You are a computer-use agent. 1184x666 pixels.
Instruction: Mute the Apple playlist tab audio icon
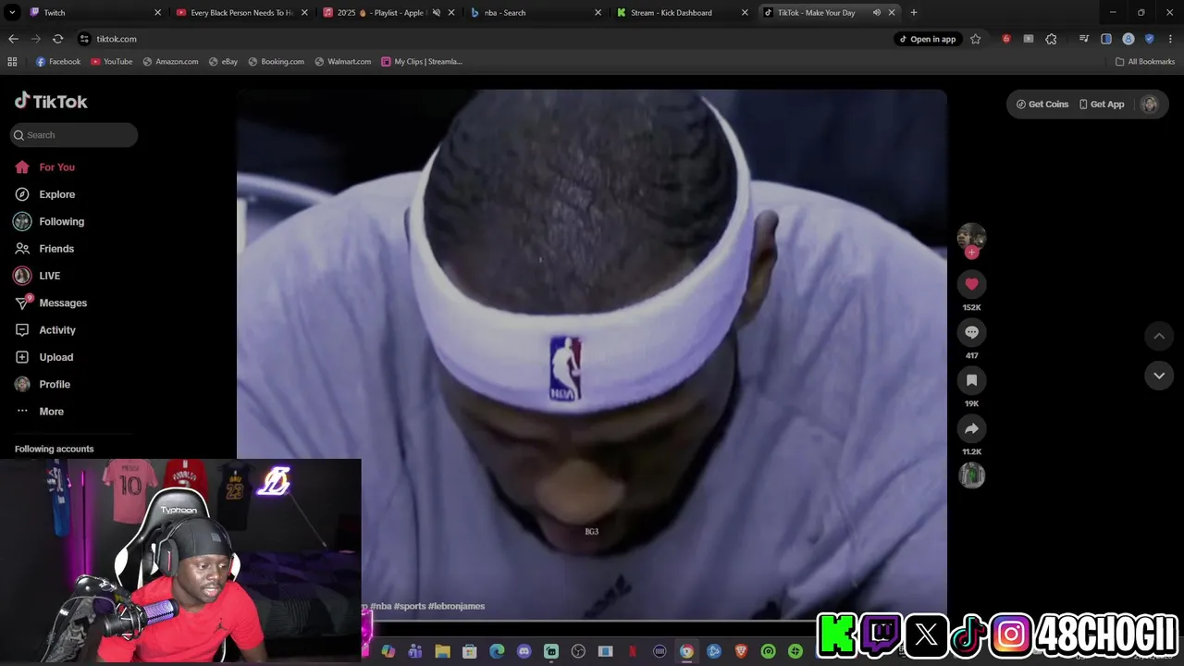click(x=437, y=13)
